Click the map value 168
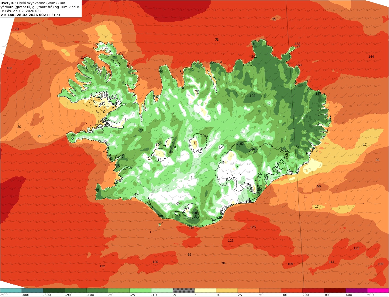Viewport: 389px width, 297px height. point(299,65)
